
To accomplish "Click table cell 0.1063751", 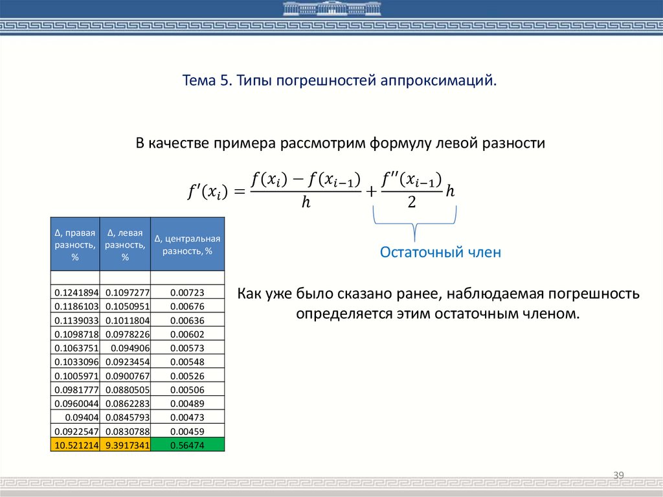I will pyautogui.click(x=75, y=348).
